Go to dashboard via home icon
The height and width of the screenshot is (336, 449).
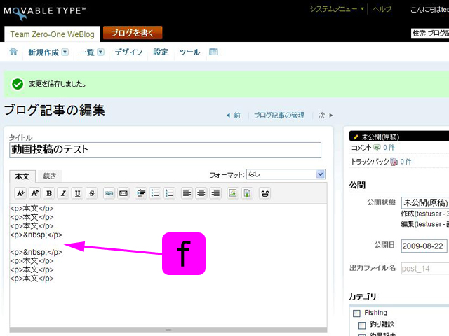pos(13,52)
